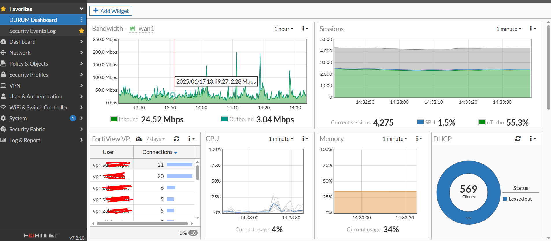Screen dimensions: 551x241
Task: Click the User & Authentication person icon
Action: tap(3, 96)
